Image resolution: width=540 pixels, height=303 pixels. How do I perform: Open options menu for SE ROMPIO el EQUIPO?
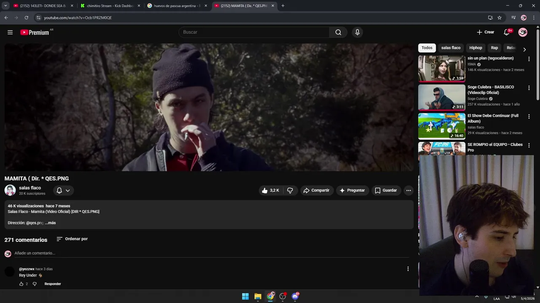pos(529,146)
